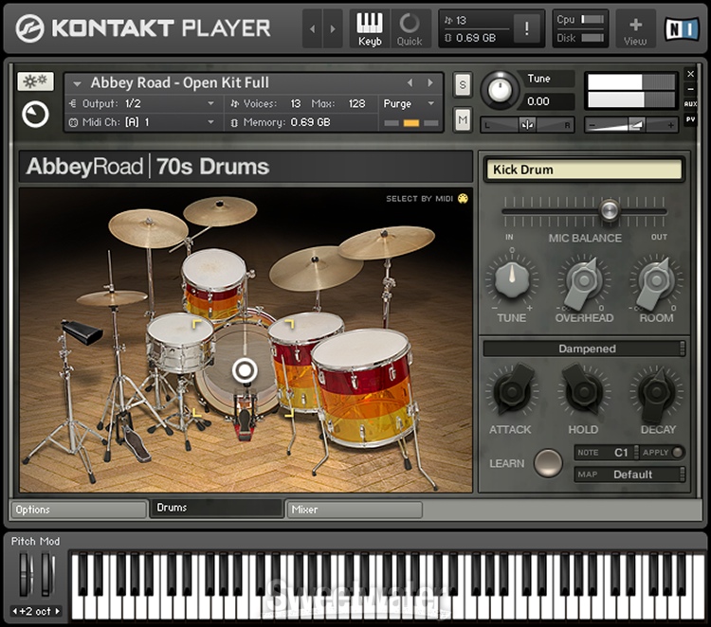
Task: Toggle the Keyb on-screen keyboard button
Action: (370, 29)
